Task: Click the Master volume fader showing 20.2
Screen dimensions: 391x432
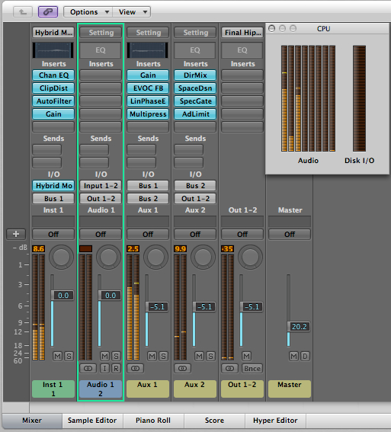Action: click(x=299, y=327)
